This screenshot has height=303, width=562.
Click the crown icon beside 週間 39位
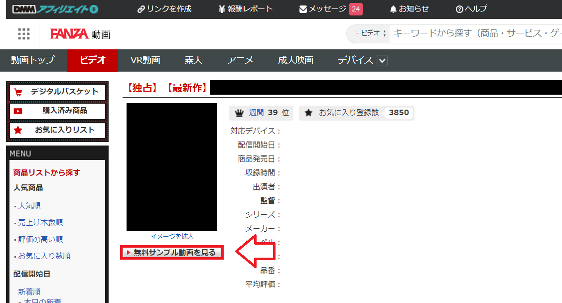tap(240, 112)
